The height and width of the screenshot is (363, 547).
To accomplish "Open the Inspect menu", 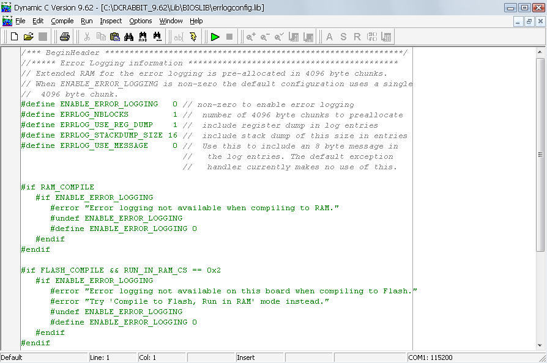I will click(x=111, y=21).
